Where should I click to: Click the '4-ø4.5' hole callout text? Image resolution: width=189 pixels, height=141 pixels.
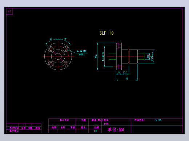[82, 51]
